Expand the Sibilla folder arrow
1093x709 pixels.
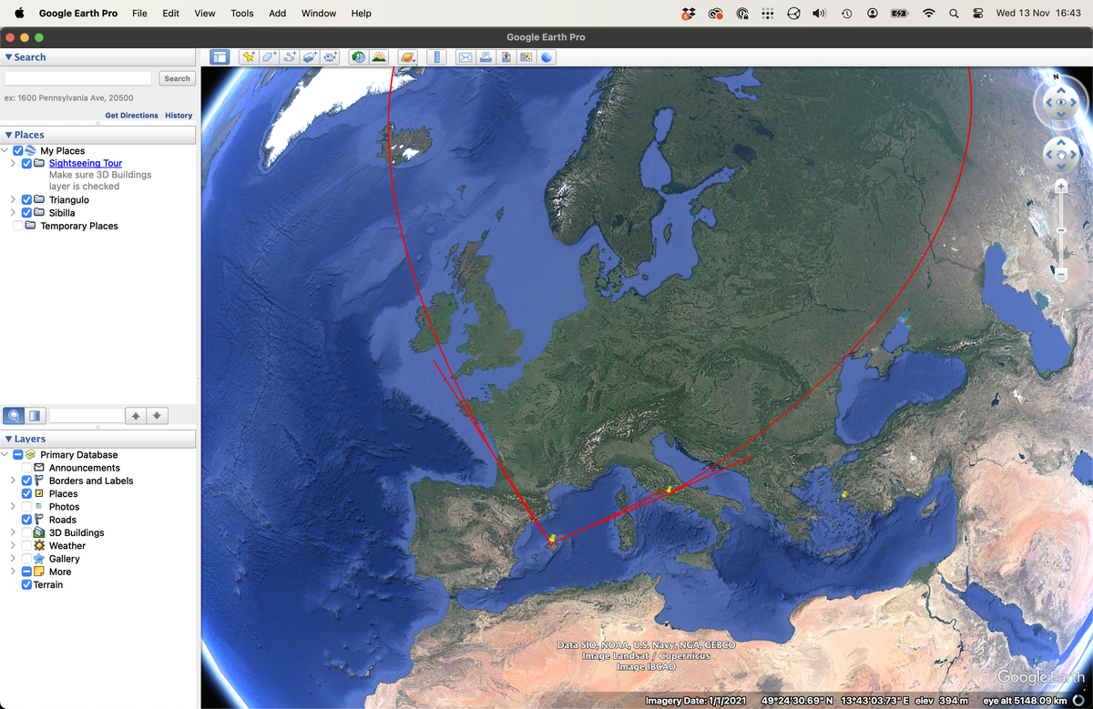pyautogui.click(x=13, y=213)
